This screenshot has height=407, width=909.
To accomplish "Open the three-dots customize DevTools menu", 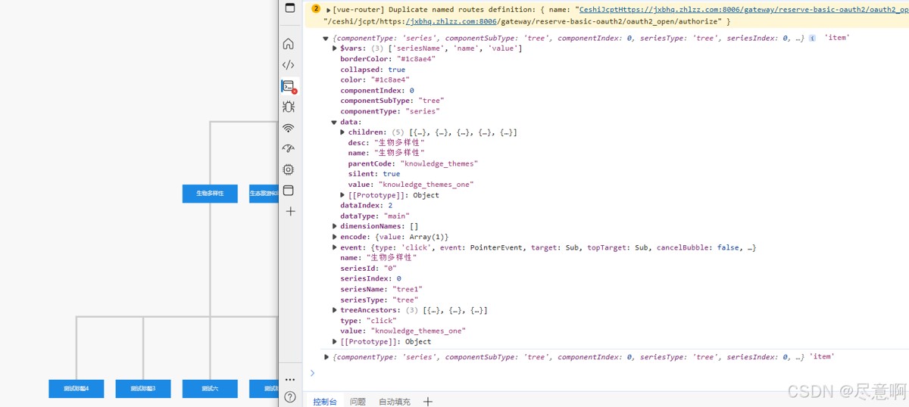I will click(x=290, y=379).
